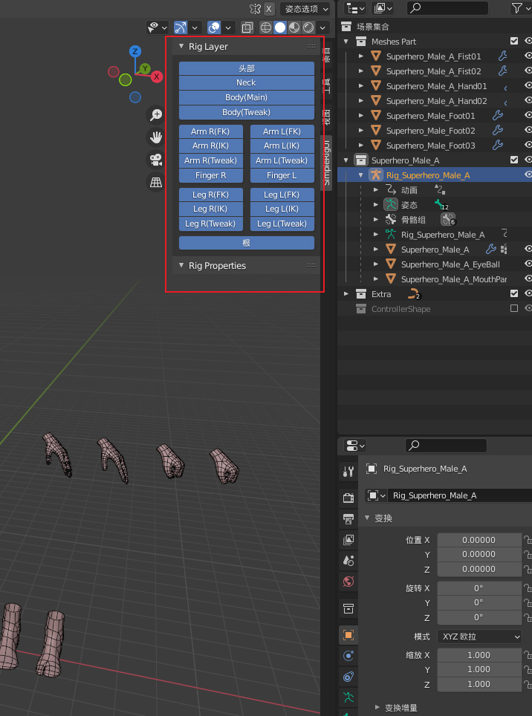The image size is (532, 716).
Task: Uncheck the Superhero_Male_A collection checkbox
Action: click(x=514, y=160)
